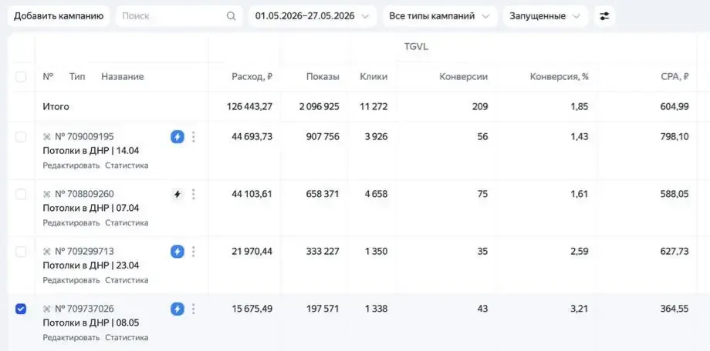Click total clicks value 11 272
This screenshot has width=710, height=351.
tap(374, 107)
